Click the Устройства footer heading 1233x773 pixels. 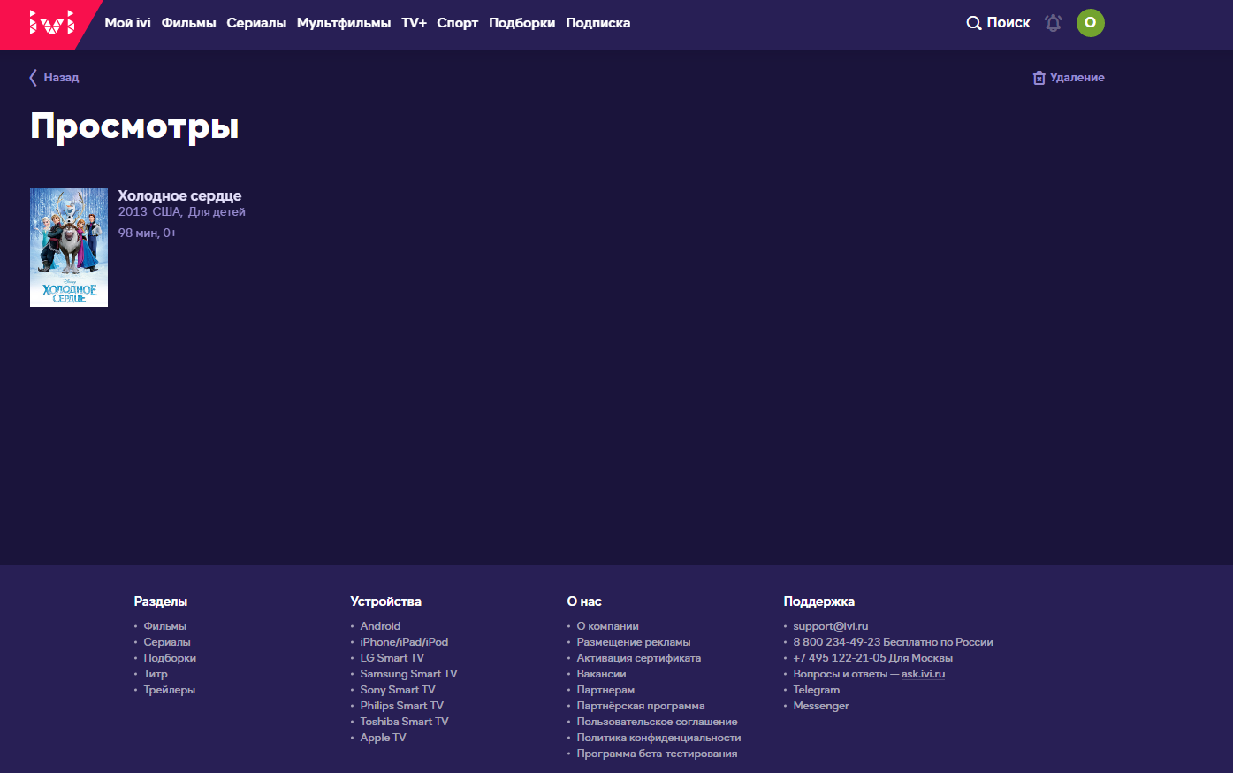coord(386,601)
